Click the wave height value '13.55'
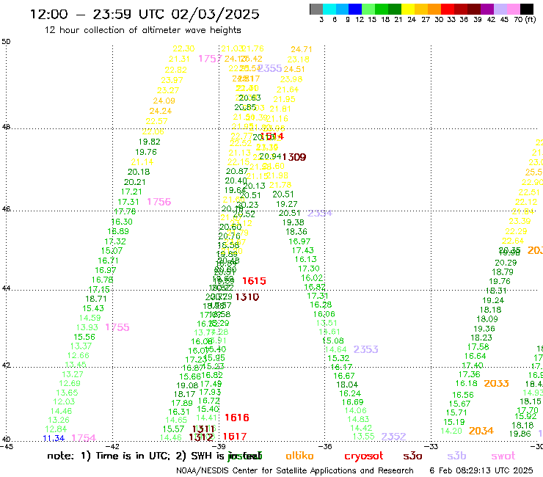Screen dimensions: 543x477 pos(363,437)
